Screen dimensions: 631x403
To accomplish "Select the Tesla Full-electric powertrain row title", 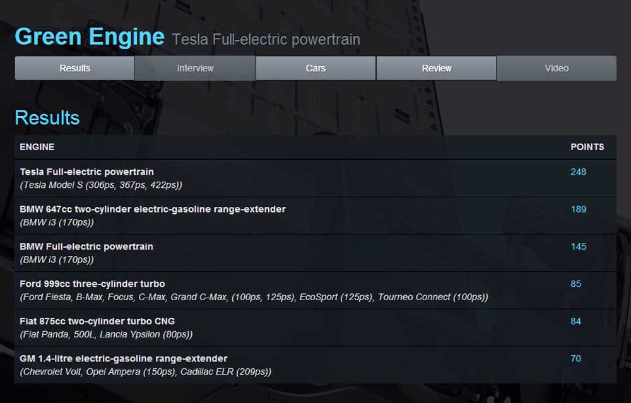I will [x=87, y=172].
